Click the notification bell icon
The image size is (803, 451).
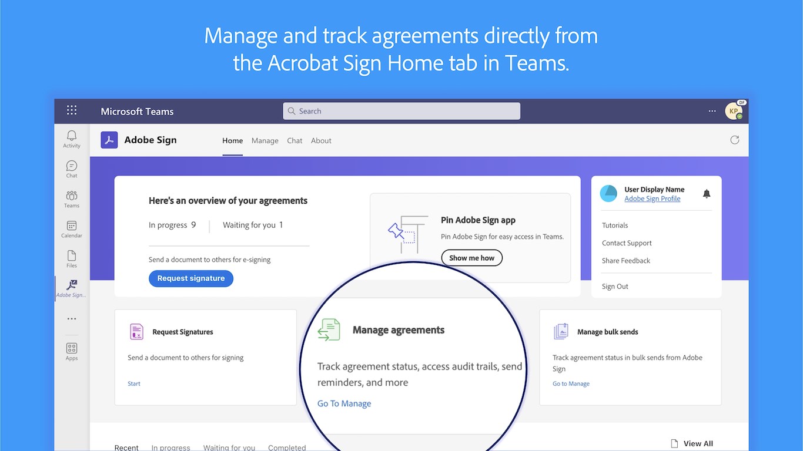click(x=707, y=194)
